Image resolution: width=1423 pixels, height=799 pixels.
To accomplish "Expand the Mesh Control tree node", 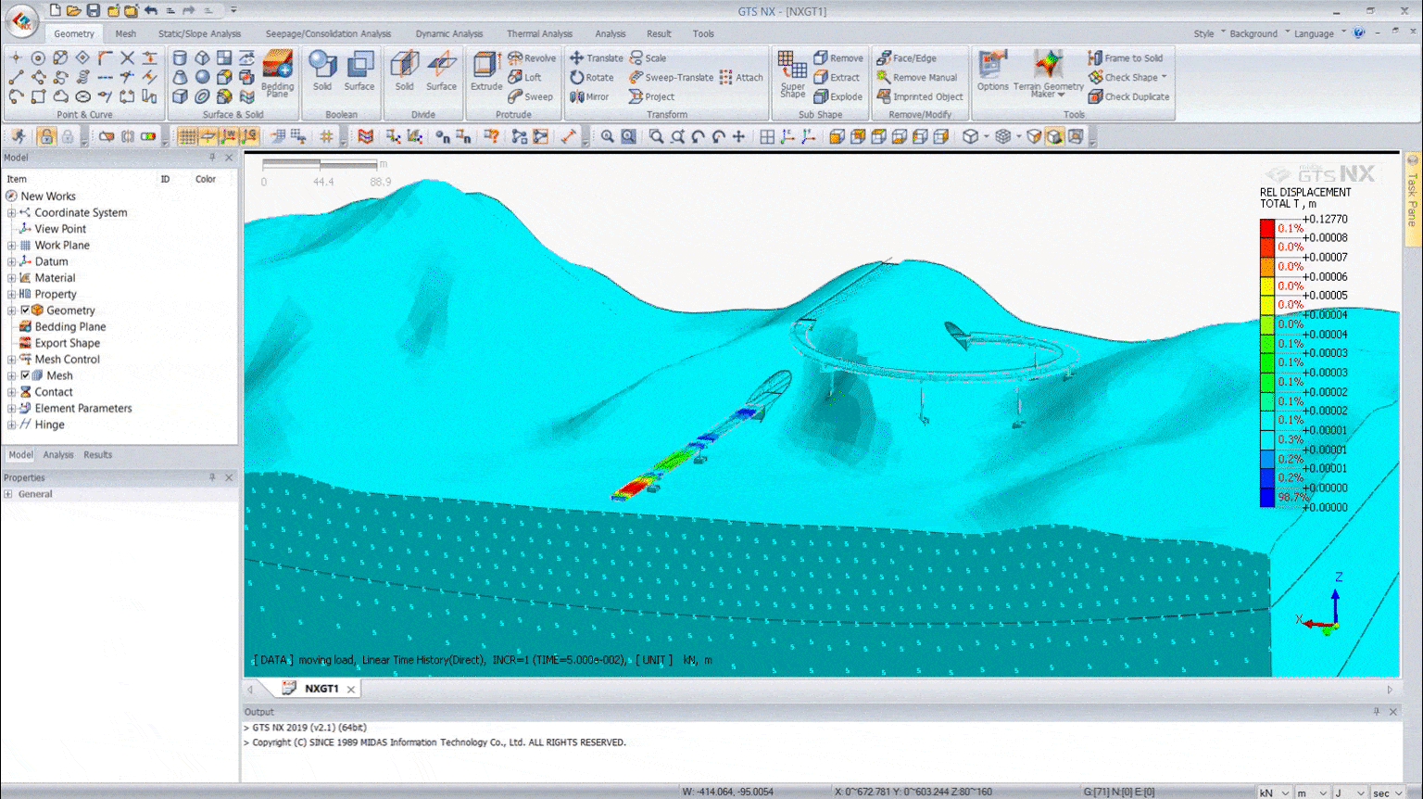I will pyautogui.click(x=11, y=360).
